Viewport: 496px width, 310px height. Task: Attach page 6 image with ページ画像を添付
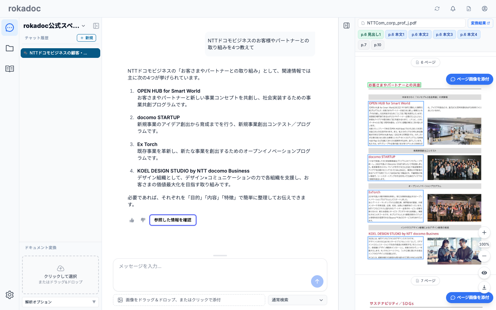[x=469, y=79]
